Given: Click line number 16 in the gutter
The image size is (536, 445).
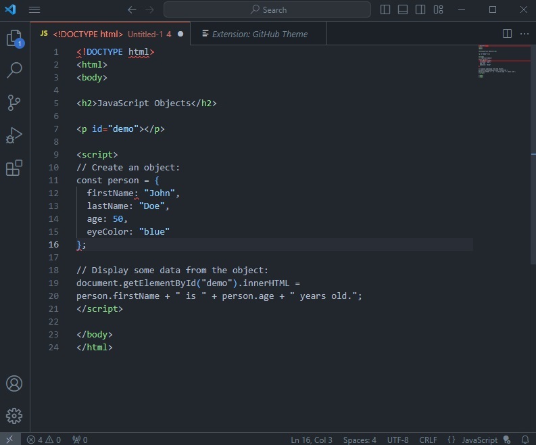Looking at the screenshot, I should 53,245.
